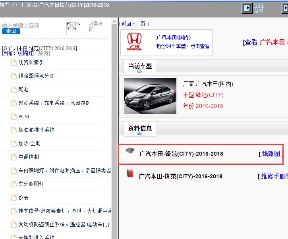This screenshot has width=288, height=239.
Task: Click page icon beside 转向信号/危险警告灯 entry
Action: (14, 211)
